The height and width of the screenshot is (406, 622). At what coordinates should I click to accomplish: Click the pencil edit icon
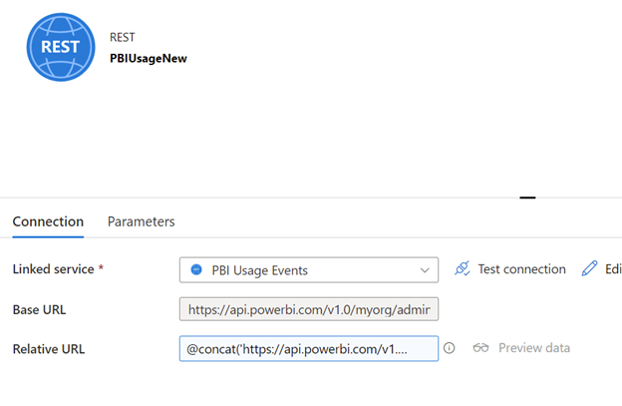589,268
